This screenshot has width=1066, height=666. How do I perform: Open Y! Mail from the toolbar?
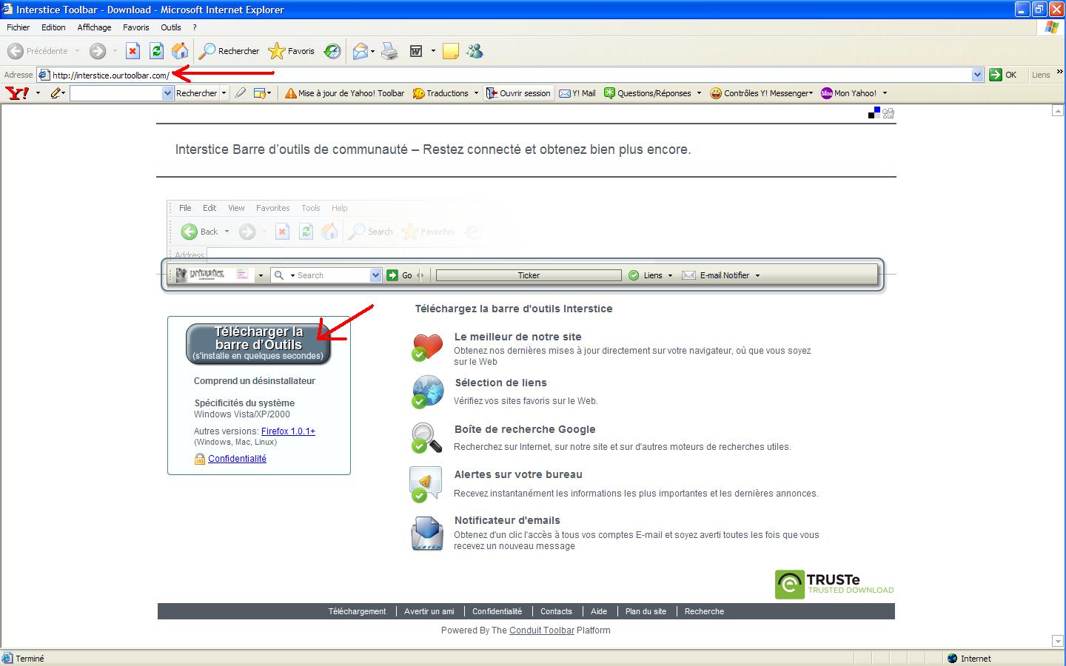tap(577, 93)
